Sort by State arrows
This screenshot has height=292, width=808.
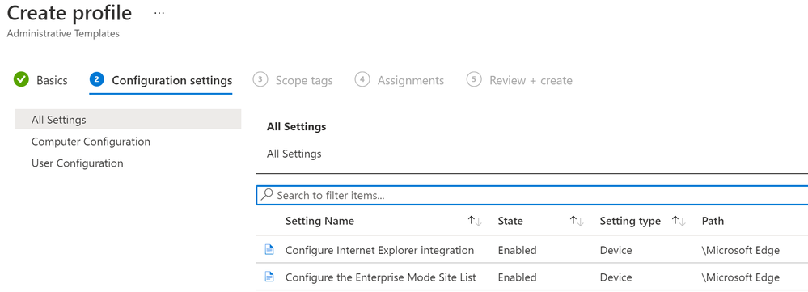click(577, 222)
